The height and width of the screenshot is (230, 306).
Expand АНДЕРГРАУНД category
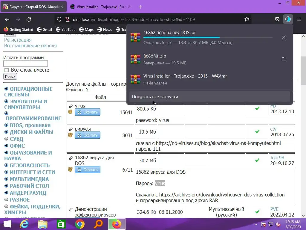tap(6, 193)
